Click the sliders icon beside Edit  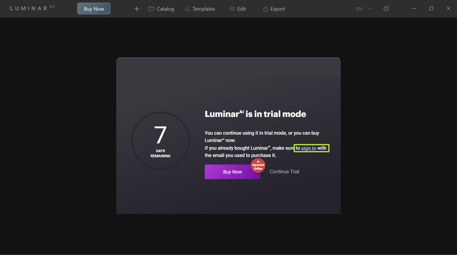(232, 9)
